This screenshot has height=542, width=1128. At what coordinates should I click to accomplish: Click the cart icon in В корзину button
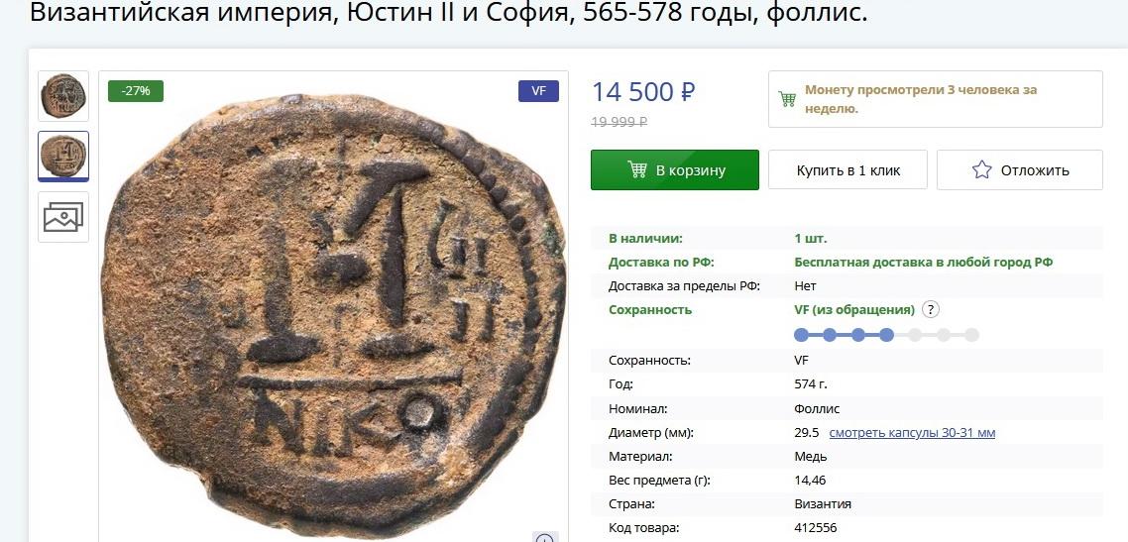click(637, 169)
